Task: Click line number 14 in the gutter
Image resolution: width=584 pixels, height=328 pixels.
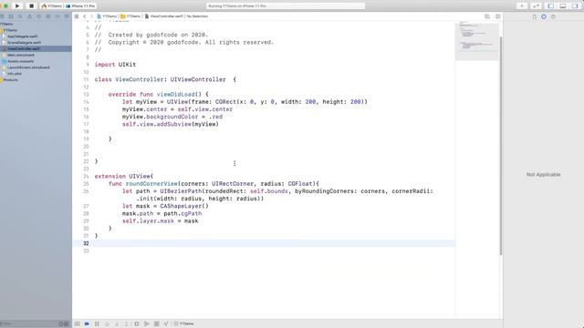Action: 86,102
